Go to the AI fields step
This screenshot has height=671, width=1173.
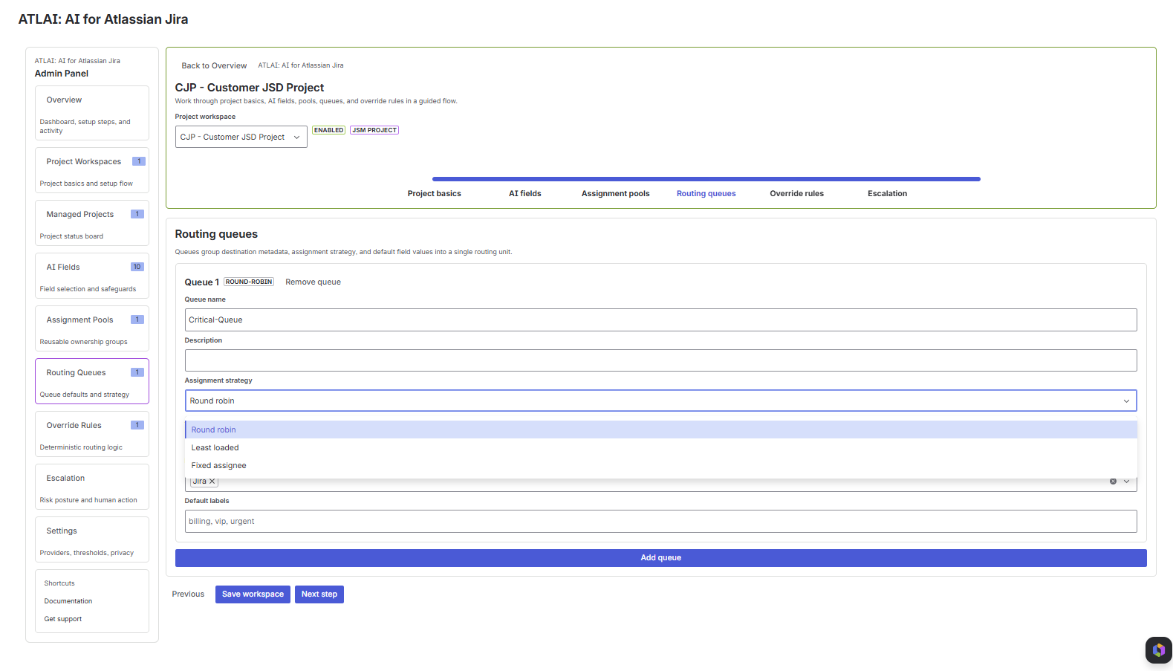tap(524, 193)
